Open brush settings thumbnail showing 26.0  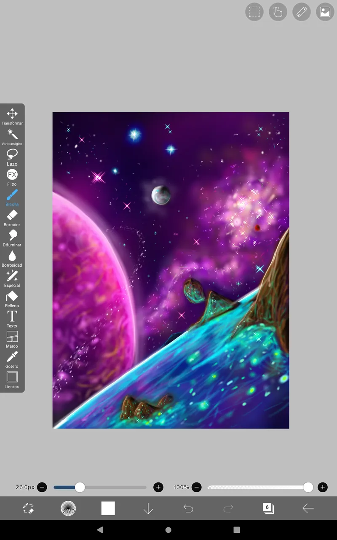point(68,508)
